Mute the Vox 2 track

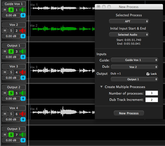pyautogui.click(x=5, y=31)
